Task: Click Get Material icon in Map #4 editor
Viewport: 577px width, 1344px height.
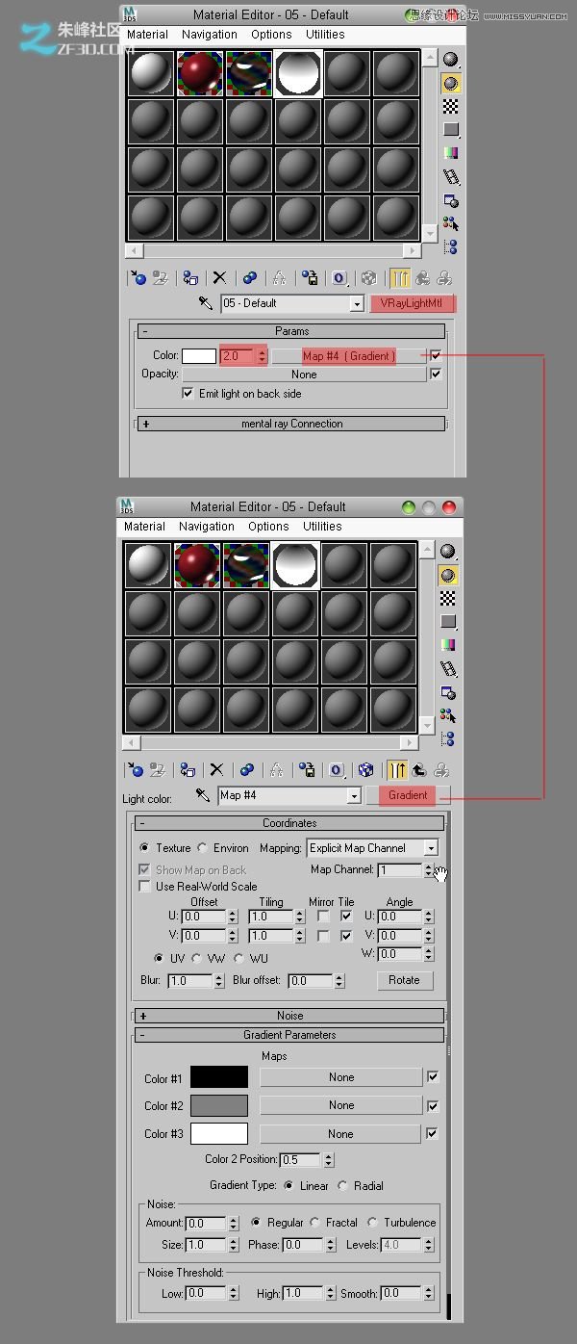Action: pyautogui.click(x=134, y=770)
